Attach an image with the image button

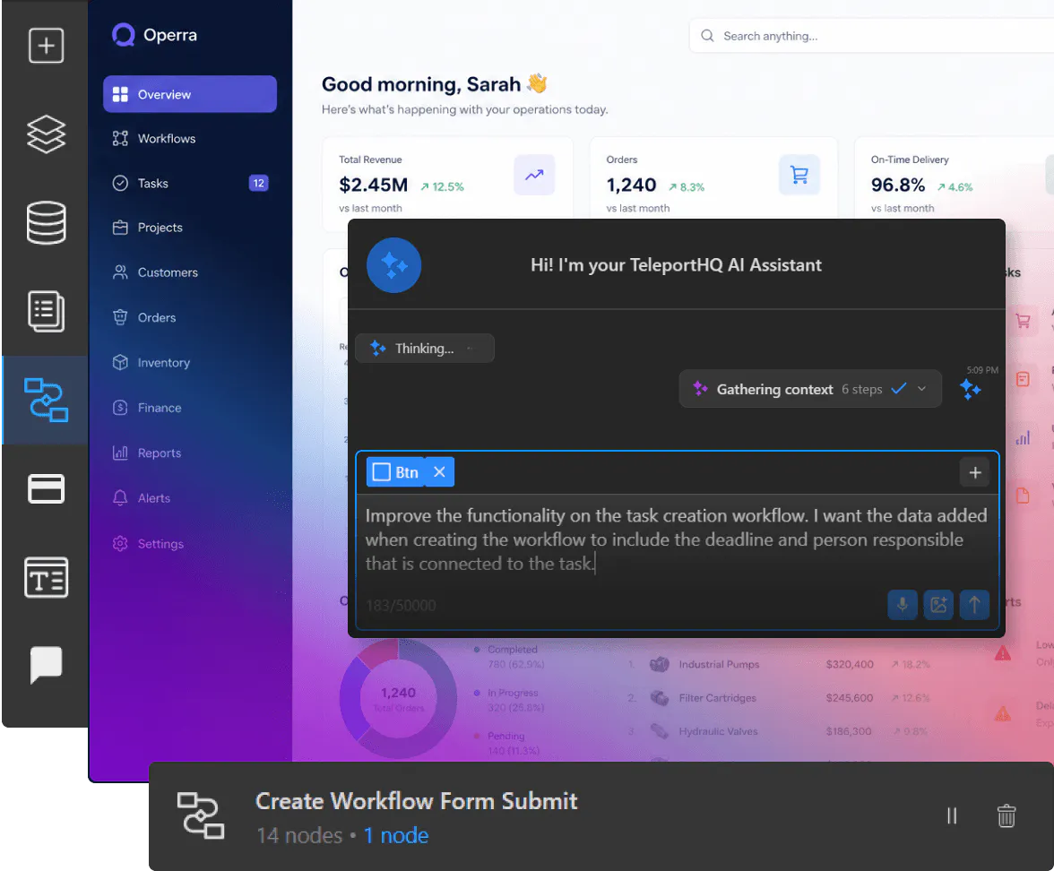(x=938, y=605)
